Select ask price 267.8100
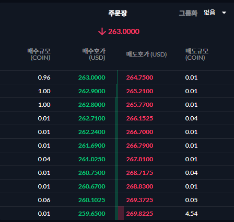 (139, 159)
